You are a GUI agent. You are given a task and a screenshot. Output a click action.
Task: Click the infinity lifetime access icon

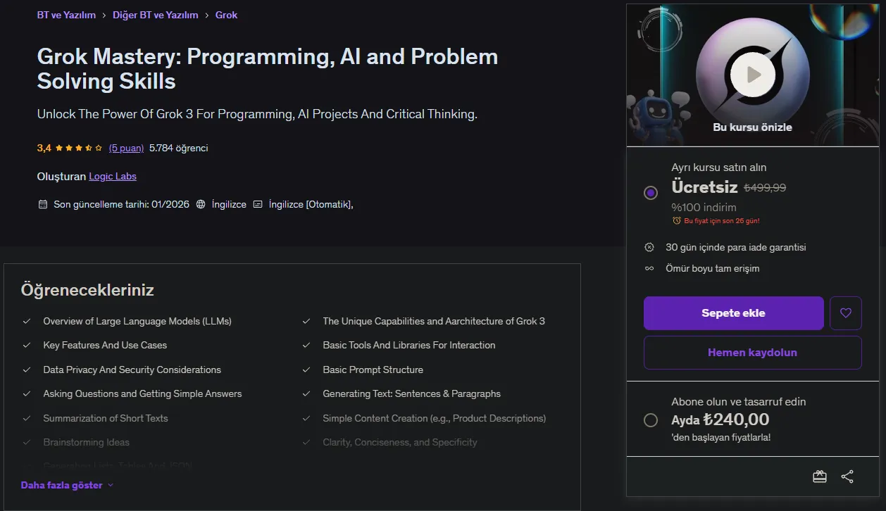(649, 268)
